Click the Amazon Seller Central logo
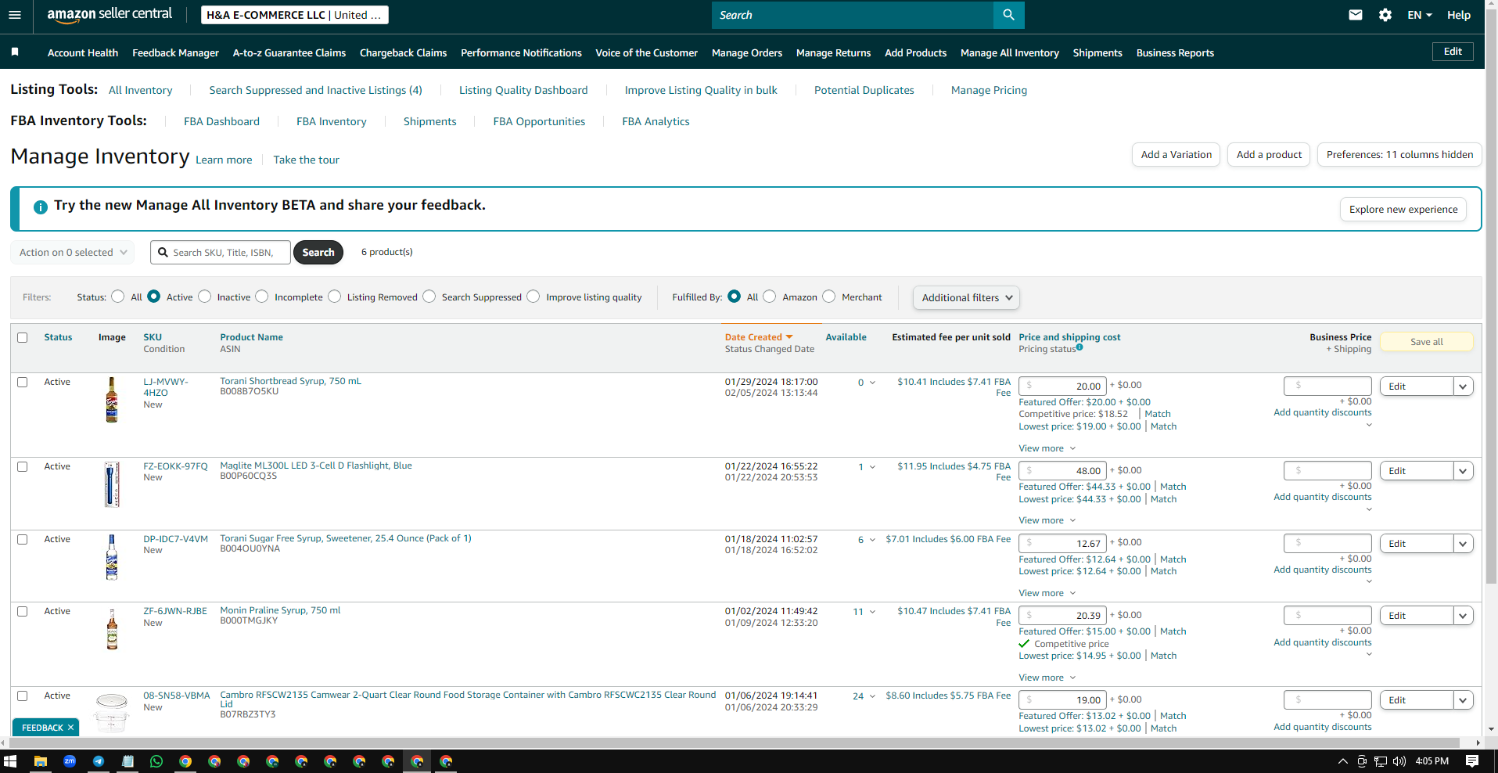Image resolution: width=1498 pixels, height=773 pixels. pos(110,15)
